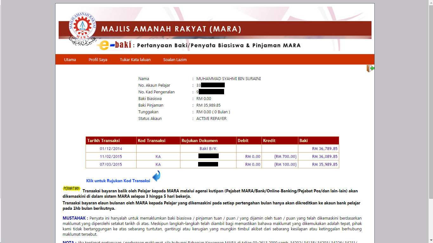Click the blue curved arrow icon
The width and height of the screenshot is (433, 243).
point(157,176)
